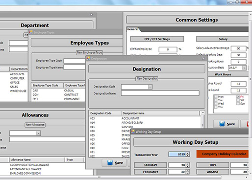The width and height of the screenshot is (252, 180).
Task: Select the ACCOUNTANT designation row
Action: 145,118
